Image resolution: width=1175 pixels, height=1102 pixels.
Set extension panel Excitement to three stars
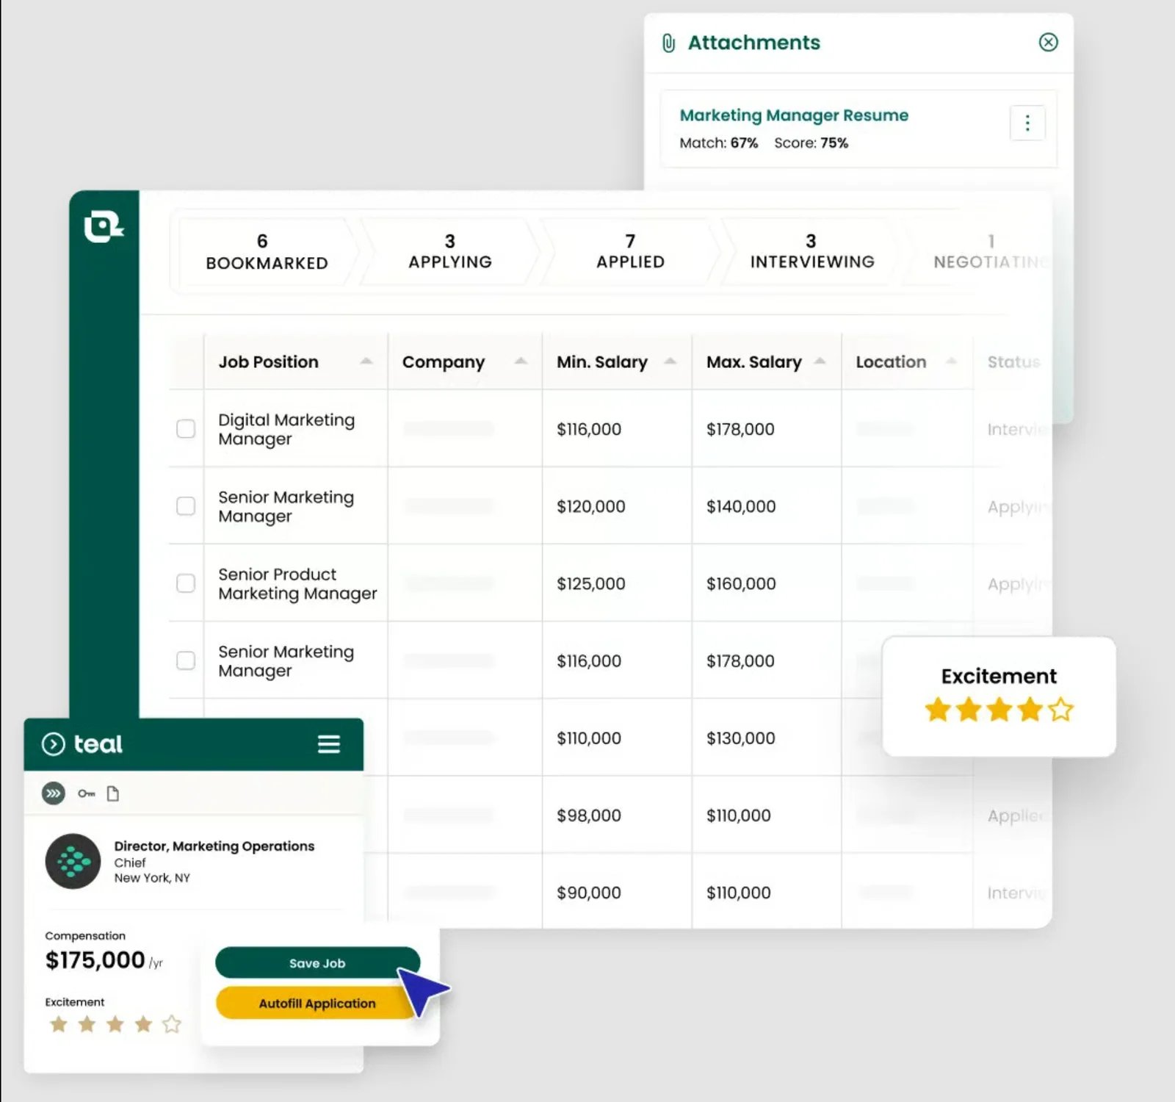click(x=115, y=1023)
